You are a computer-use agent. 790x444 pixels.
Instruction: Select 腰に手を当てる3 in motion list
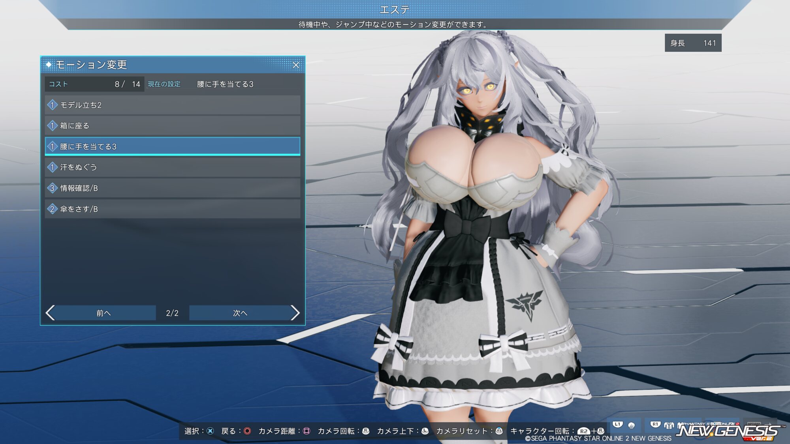point(172,146)
